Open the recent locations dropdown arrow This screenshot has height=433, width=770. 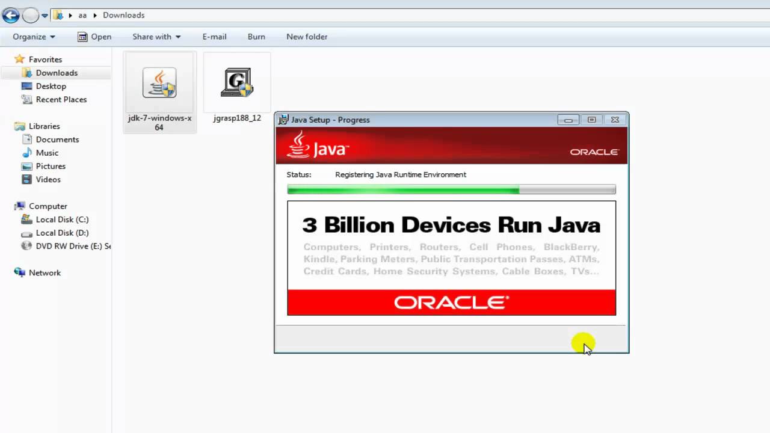click(x=45, y=16)
